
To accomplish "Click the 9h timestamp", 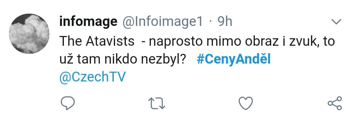I will tap(225, 22).
